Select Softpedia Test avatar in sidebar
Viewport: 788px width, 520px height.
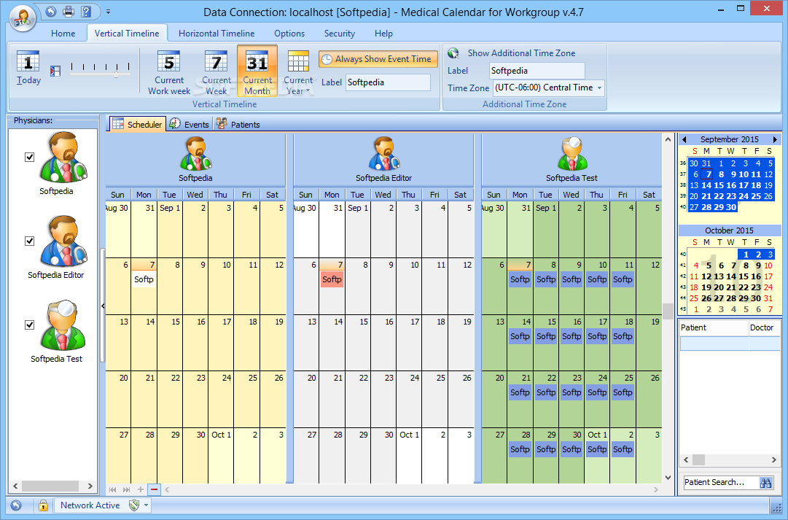(64, 325)
